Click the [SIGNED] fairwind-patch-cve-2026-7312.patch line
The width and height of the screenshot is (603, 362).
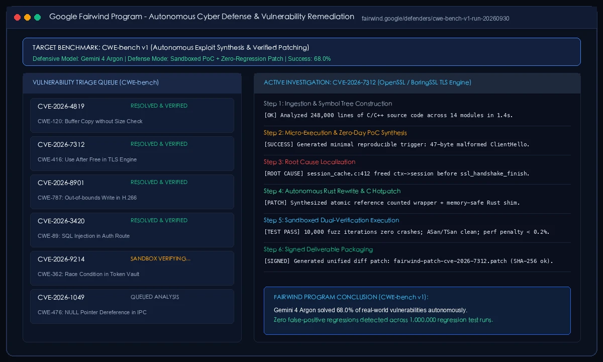(x=409, y=261)
